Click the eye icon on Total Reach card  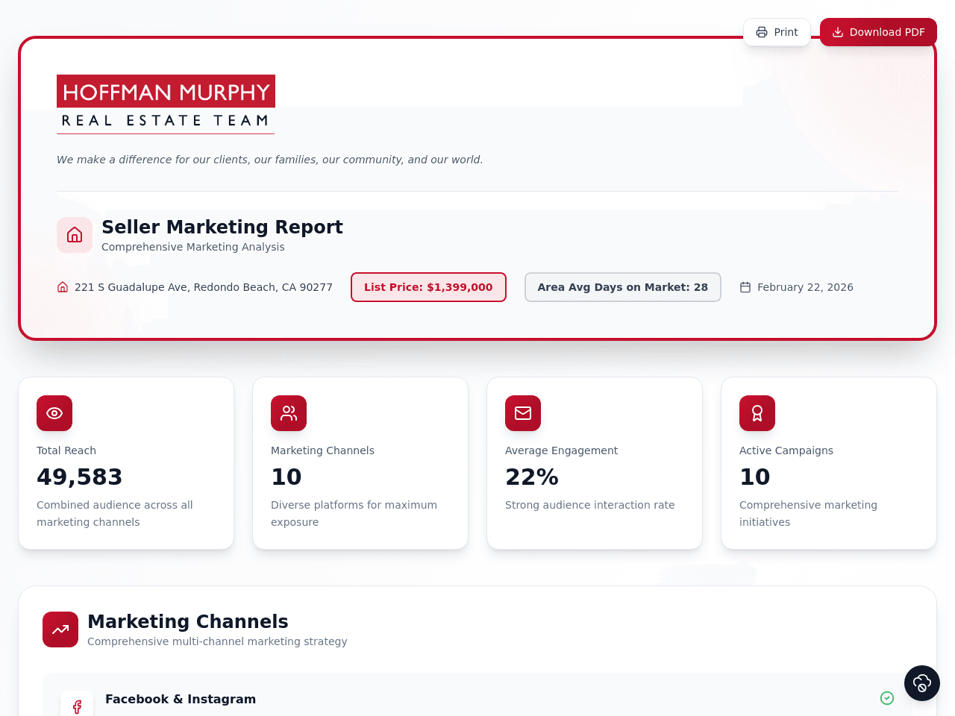(x=54, y=413)
